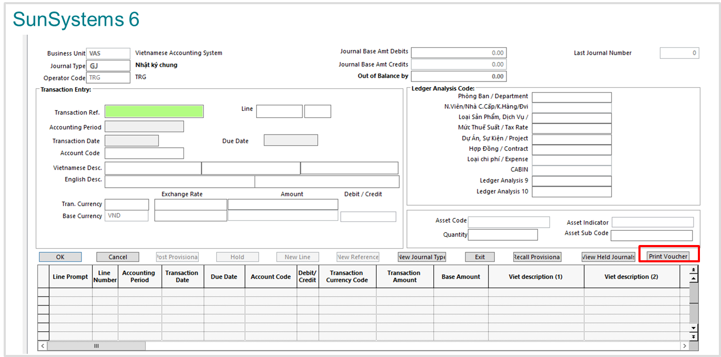Focus the green Transaction Ref. field
Image resolution: width=721 pixels, height=357 pixels.
coord(154,111)
